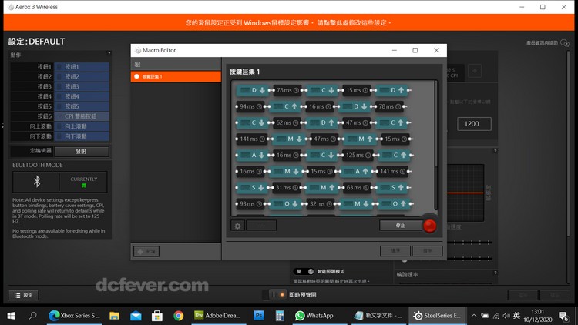Switch to SteelSeries Engine taskbar window

[x=437, y=316]
